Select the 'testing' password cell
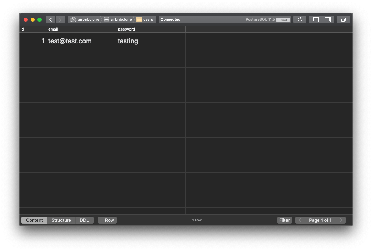This screenshot has width=372, height=251. click(128, 41)
